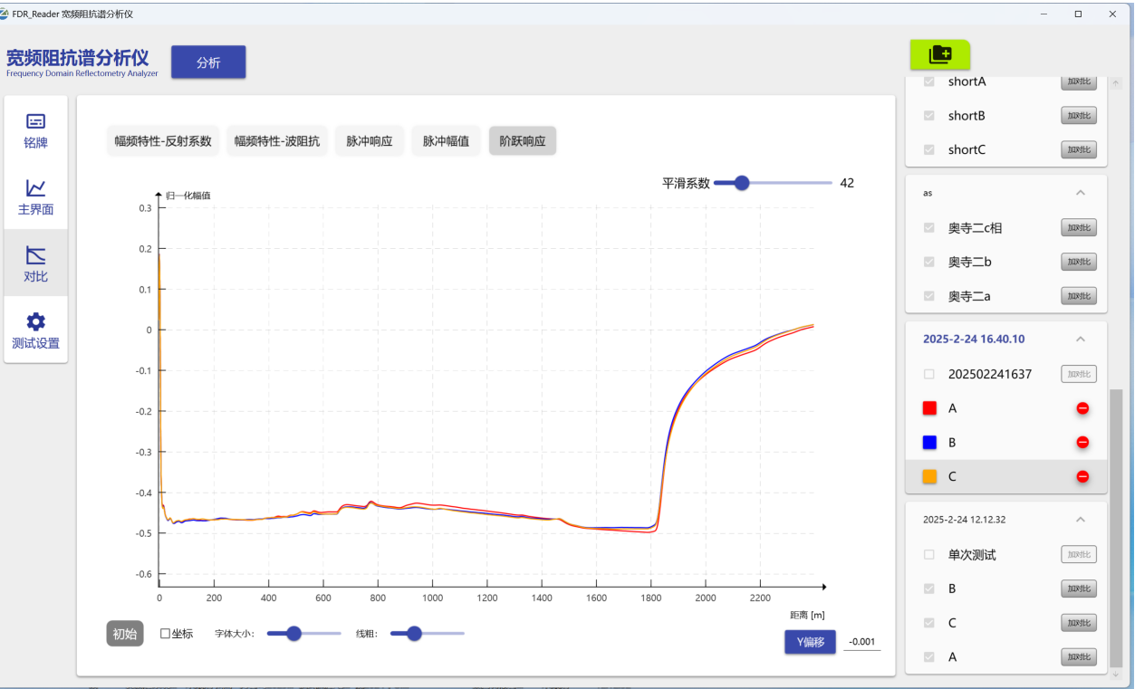The image size is (1135, 689).
Task: Collapse the 2025-2-24 12.12.32 group
Action: (x=1080, y=520)
